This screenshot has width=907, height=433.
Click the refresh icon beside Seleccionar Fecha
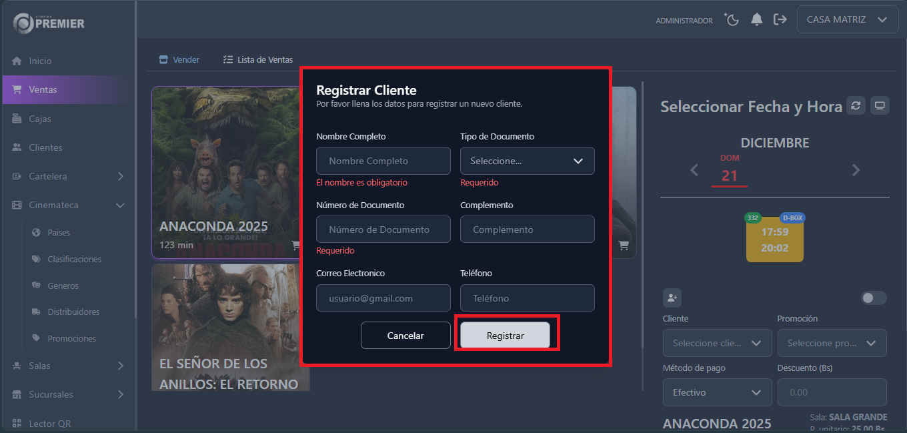coord(856,105)
